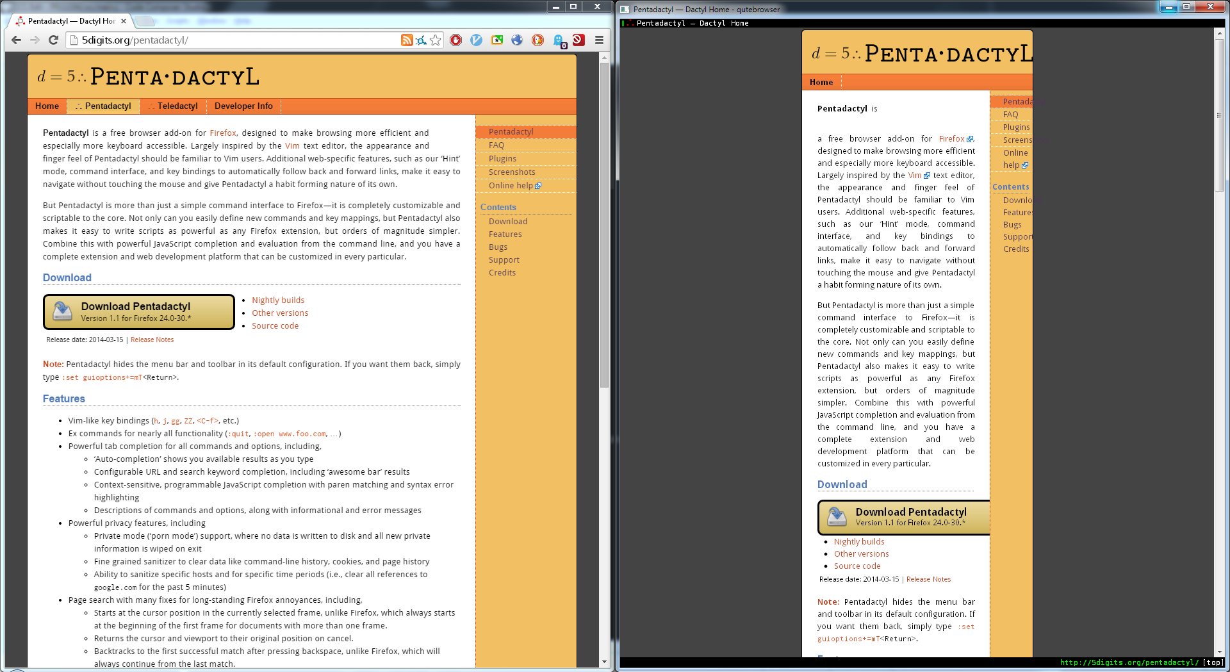
Task: Follow the Firefox link in qutebrowser
Action: pyautogui.click(x=956, y=138)
